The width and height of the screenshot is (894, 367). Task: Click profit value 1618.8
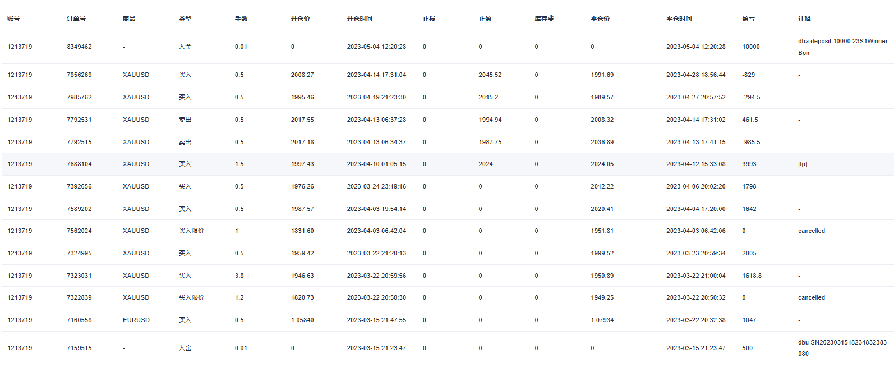(x=752, y=276)
